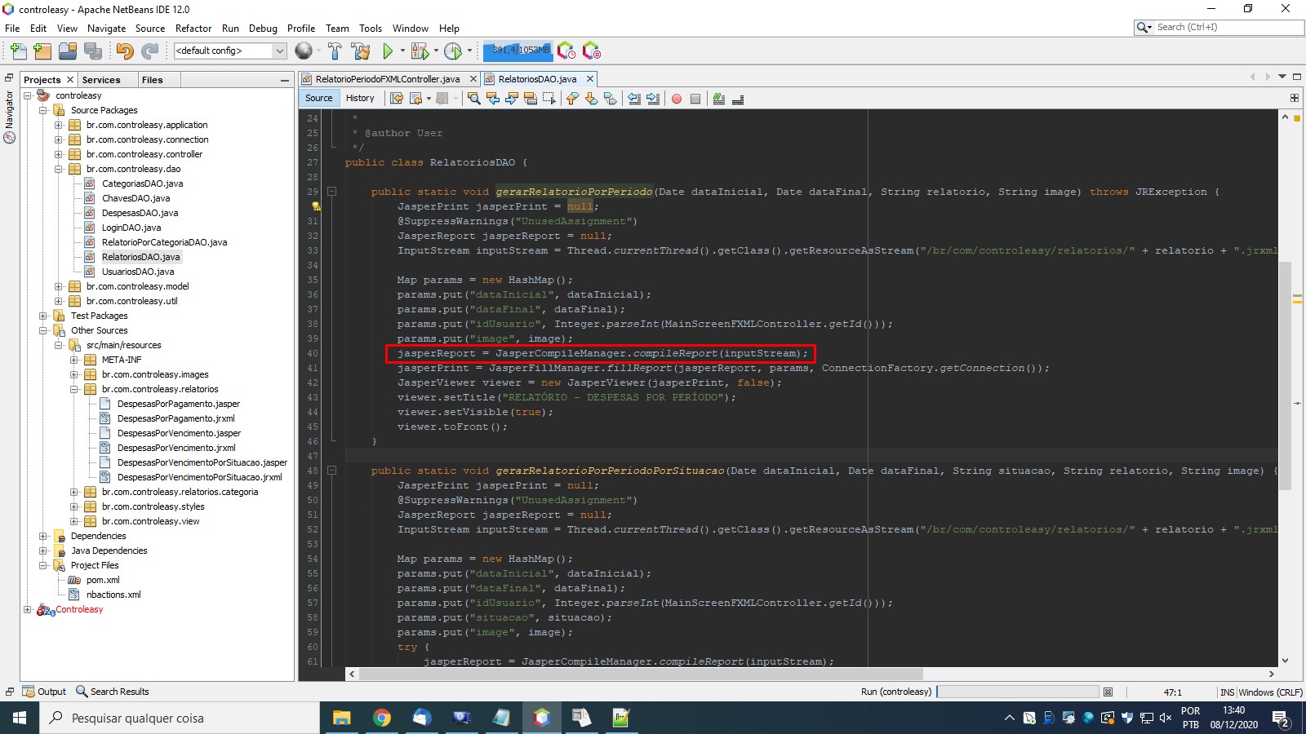This screenshot has width=1306, height=734.
Task: Click the Undo arrow icon
Action: point(124,51)
